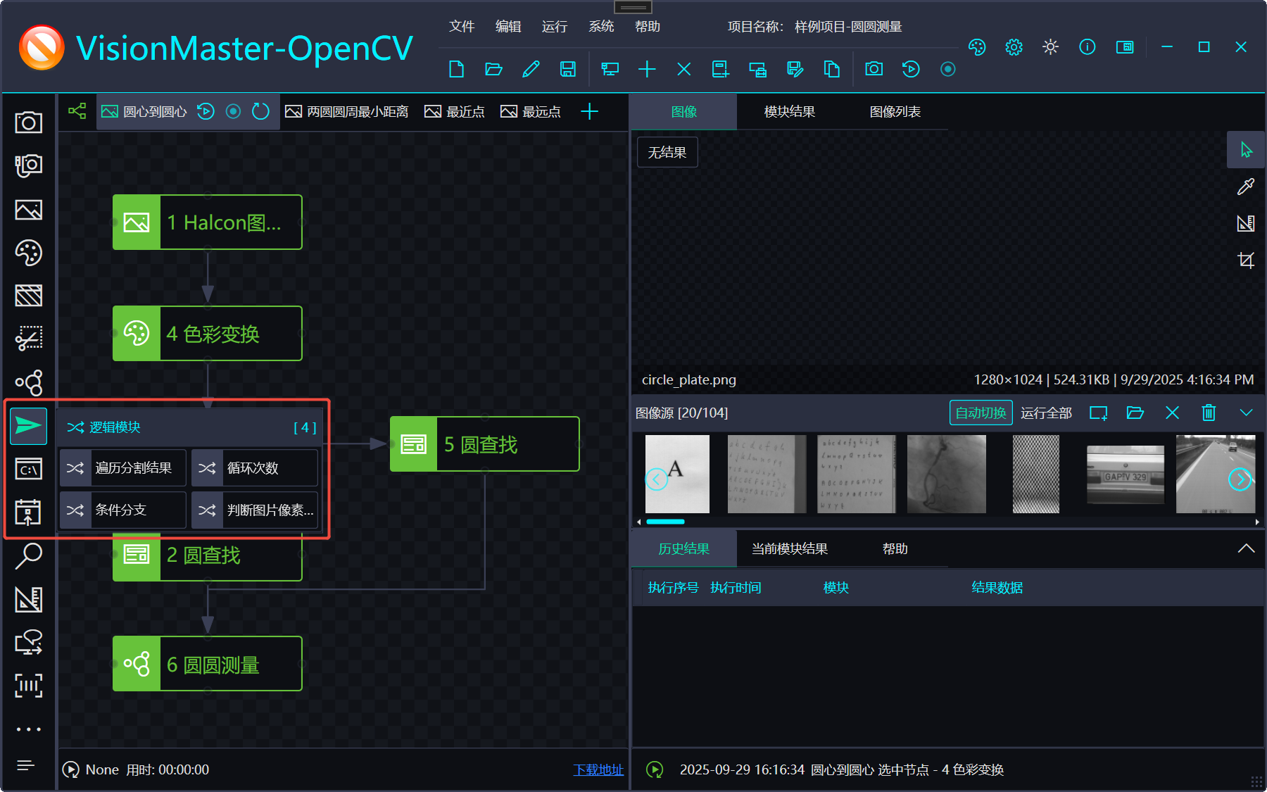Click the toolbar X delete icon
This screenshot has width=1267, height=792.
[x=683, y=69]
